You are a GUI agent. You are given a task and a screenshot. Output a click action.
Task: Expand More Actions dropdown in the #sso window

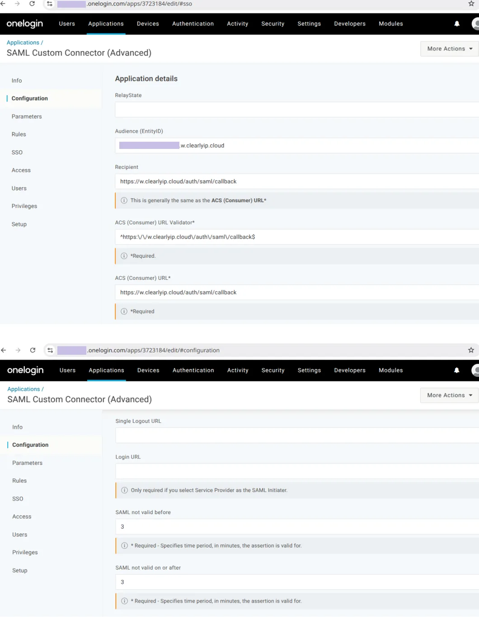(x=450, y=49)
